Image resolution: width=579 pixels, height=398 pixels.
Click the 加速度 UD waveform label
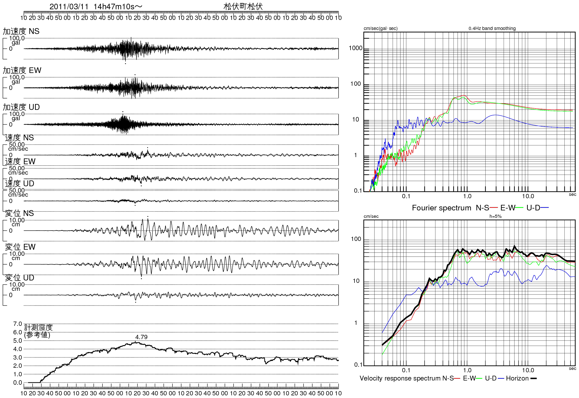coord(21,107)
